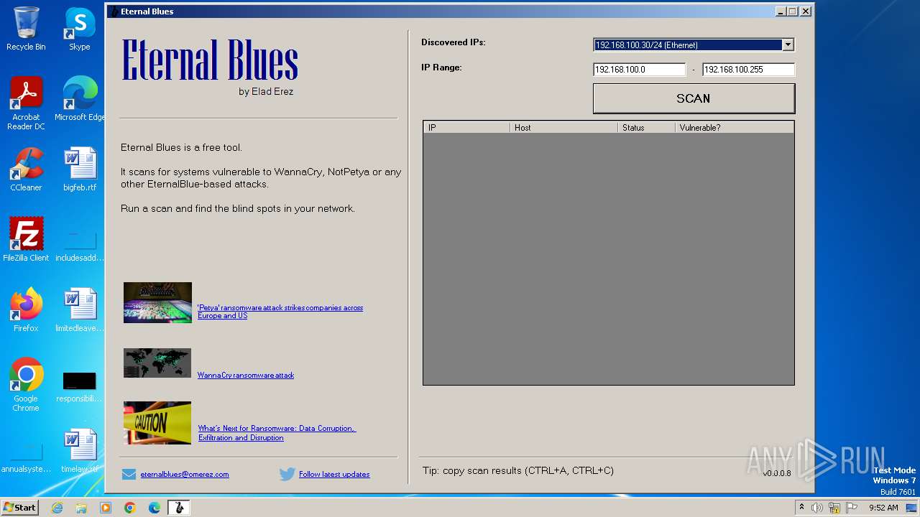Open the Skype desktop shortcut
Image resolution: width=920 pixels, height=517 pixels.
coord(79,29)
